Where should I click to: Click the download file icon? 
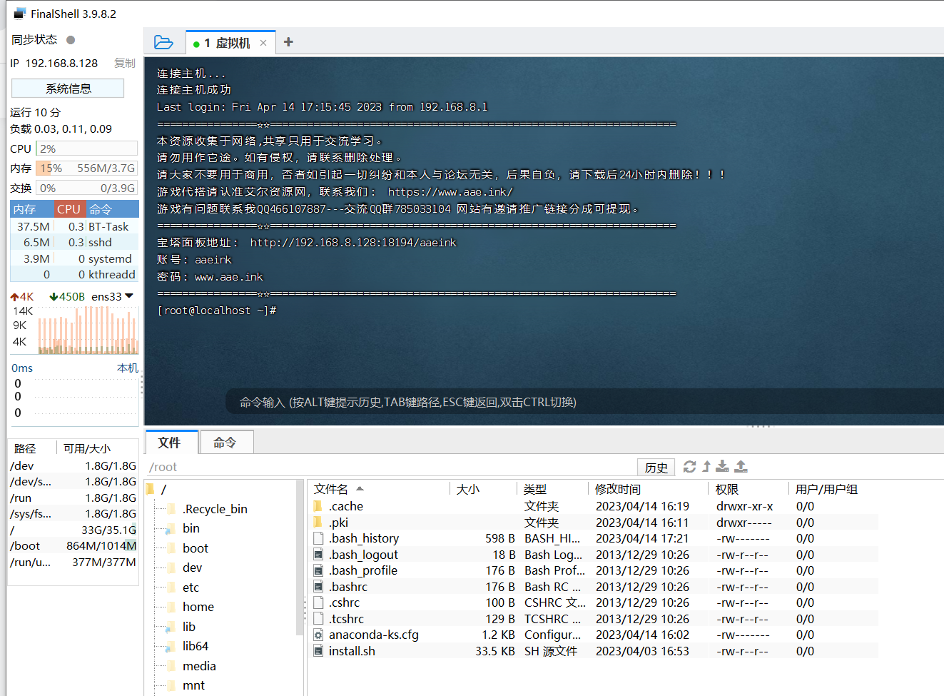[722, 467]
